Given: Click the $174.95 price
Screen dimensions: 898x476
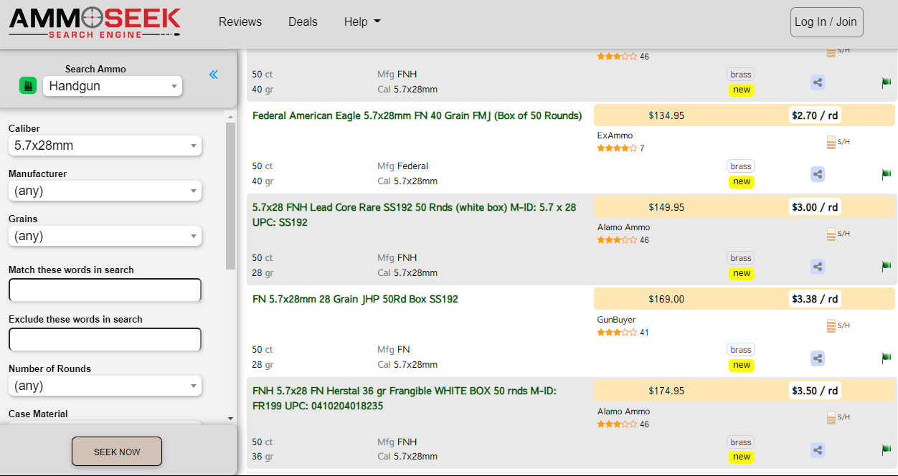Looking at the screenshot, I should pos(666,391).
